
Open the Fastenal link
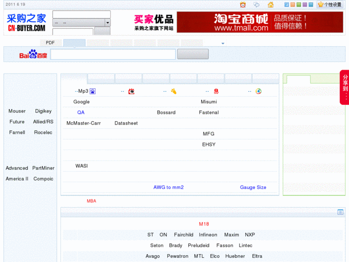[x=209, y=112]
